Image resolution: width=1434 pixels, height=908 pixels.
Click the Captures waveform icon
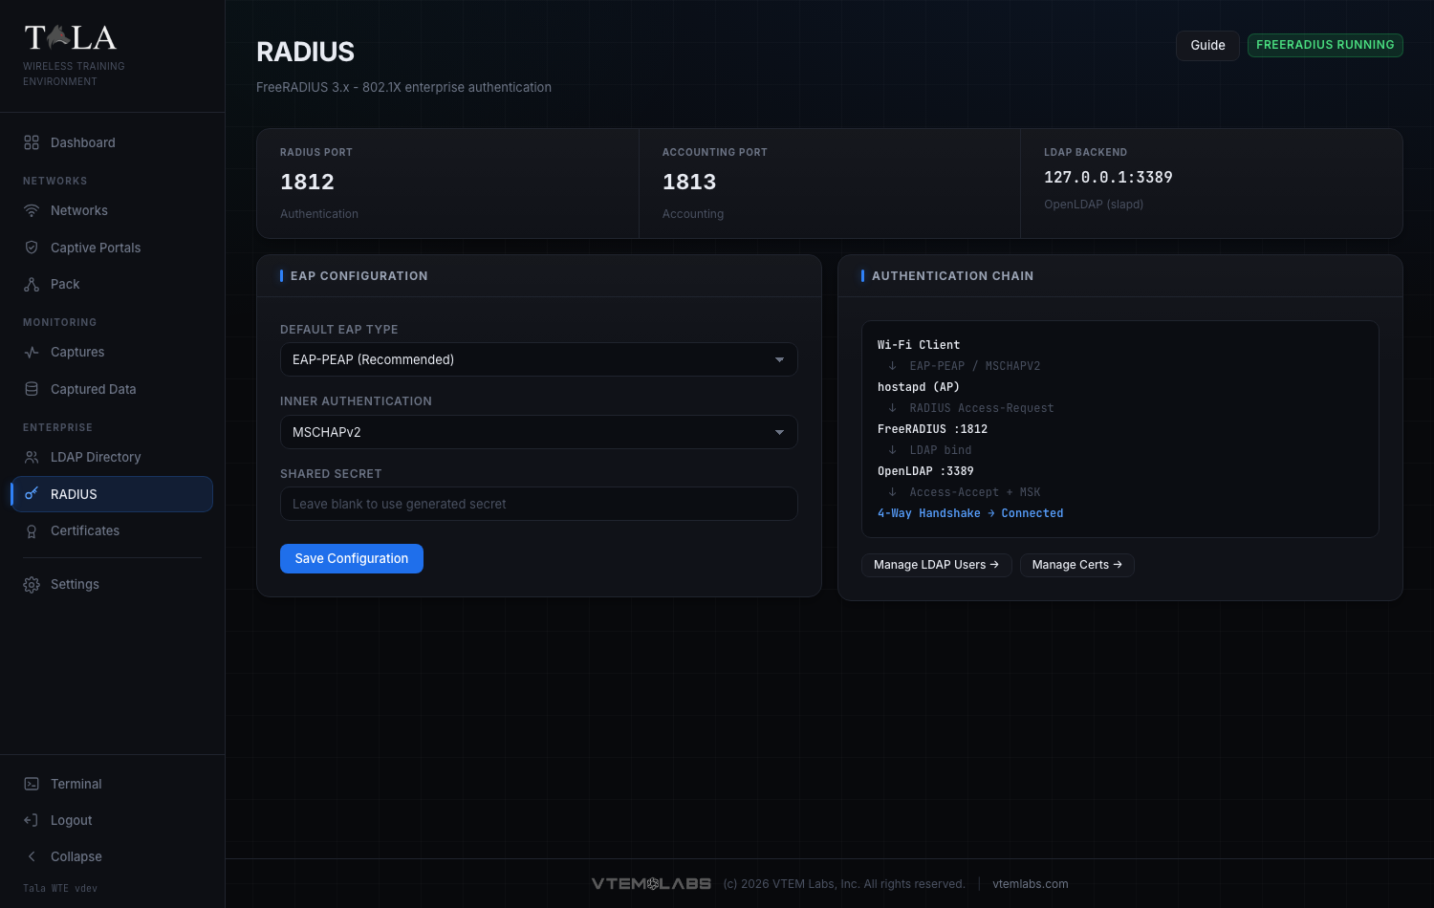(x=32, y=352)
